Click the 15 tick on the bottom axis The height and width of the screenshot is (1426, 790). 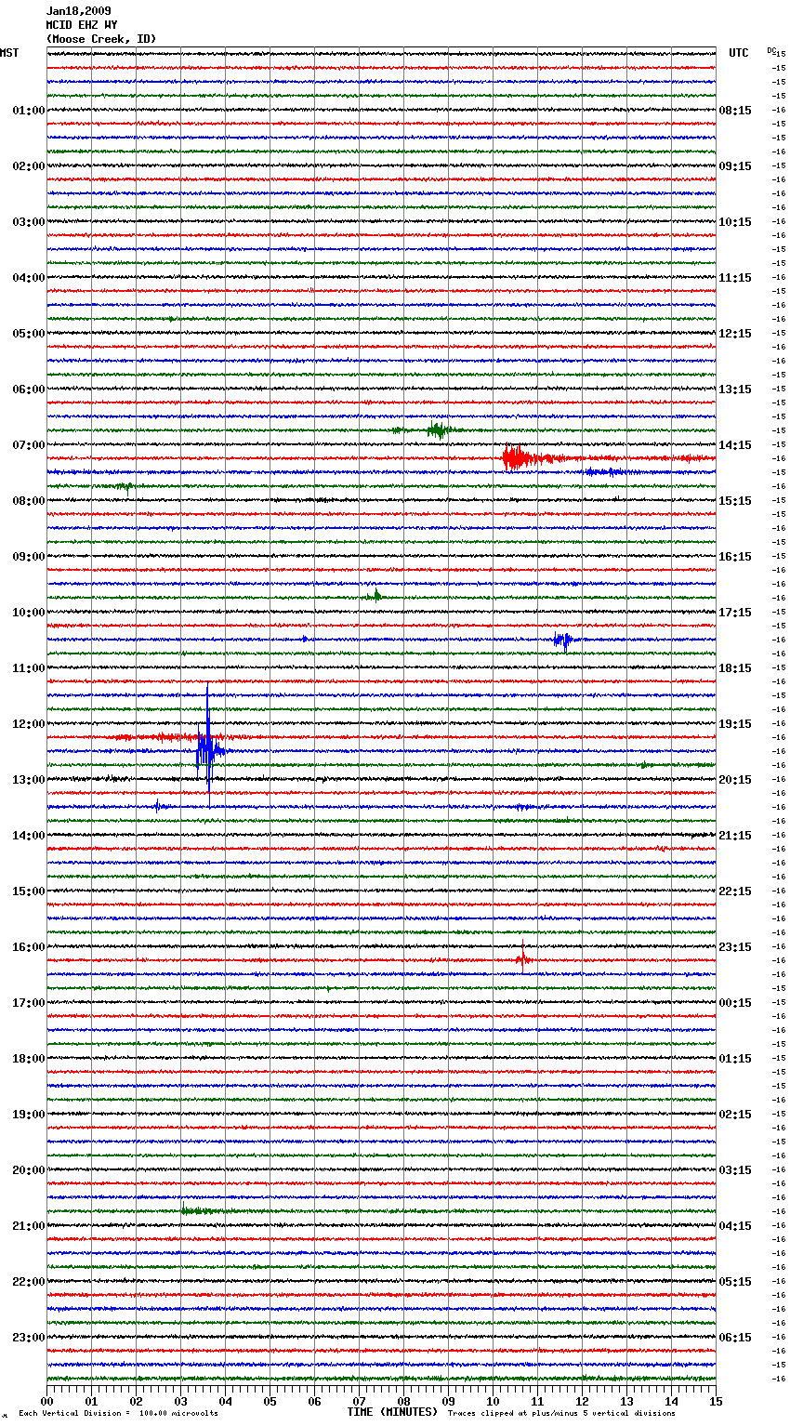coord(716,1401)
